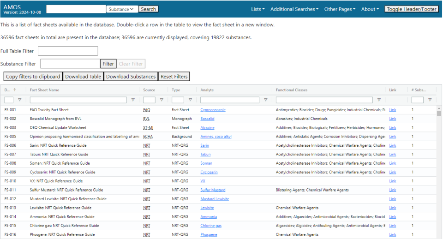
Task: Open filter menu for first ID column
Action: [19, 100]
